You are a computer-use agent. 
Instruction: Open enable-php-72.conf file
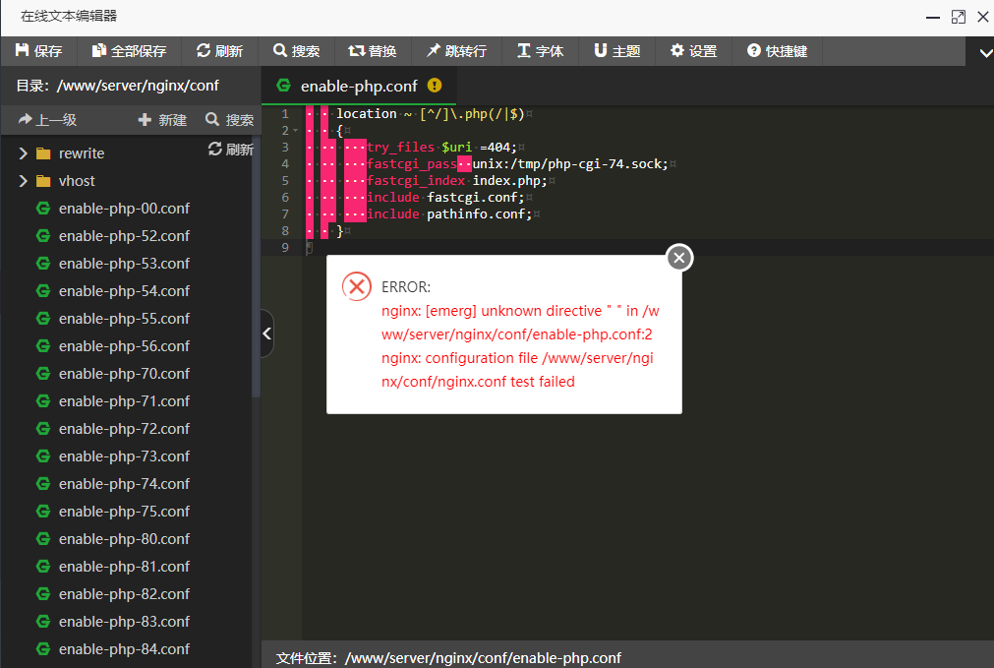click(124, 429)
